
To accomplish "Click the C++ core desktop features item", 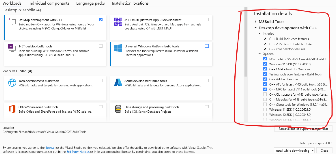I will coord(287,49).
